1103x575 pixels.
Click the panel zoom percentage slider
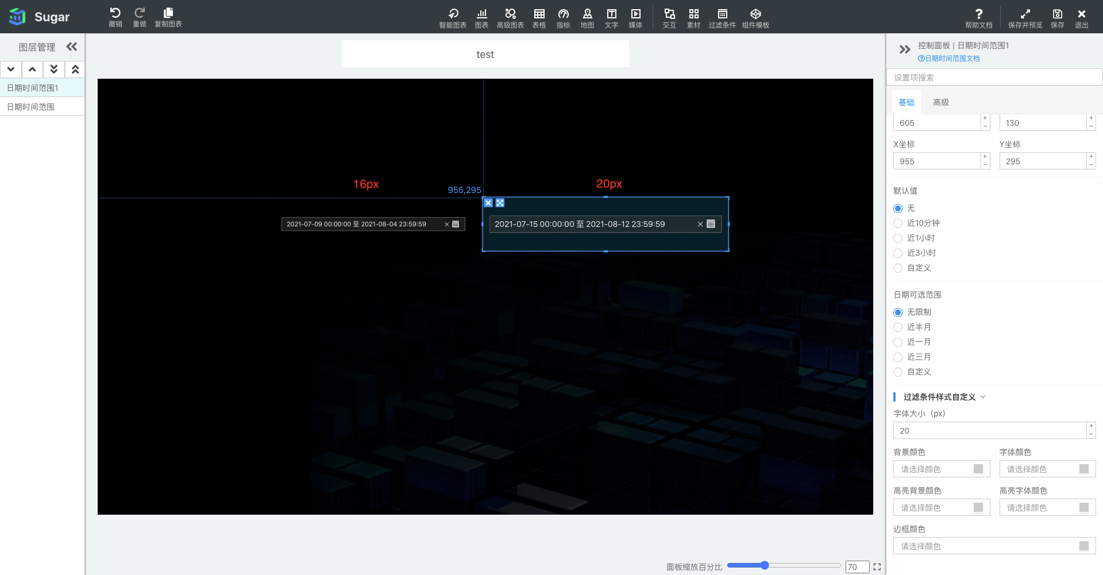(784, 565)
